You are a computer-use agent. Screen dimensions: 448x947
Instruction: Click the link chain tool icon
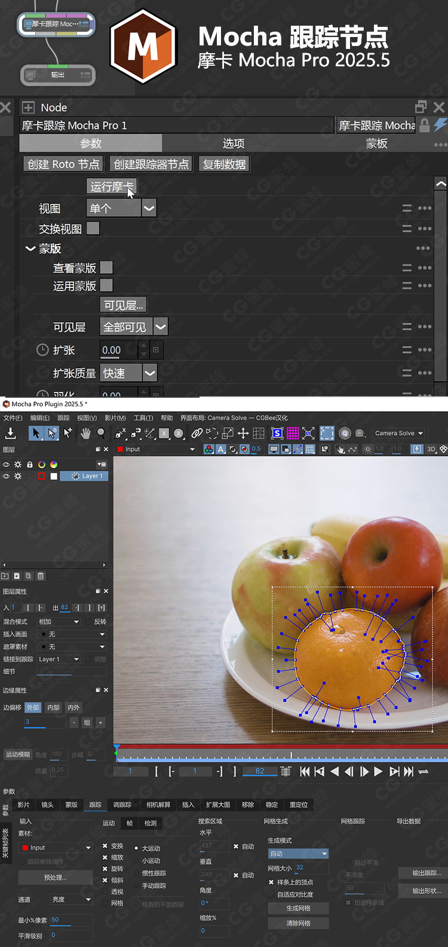(197, 433)
